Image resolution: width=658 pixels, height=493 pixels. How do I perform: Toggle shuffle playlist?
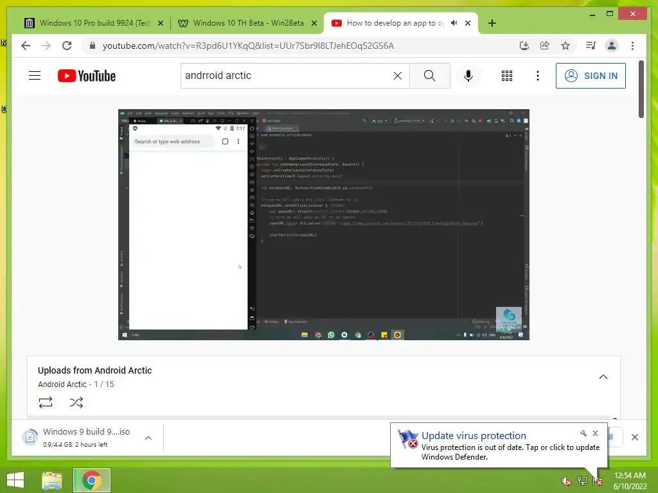(x=76, y=402)
